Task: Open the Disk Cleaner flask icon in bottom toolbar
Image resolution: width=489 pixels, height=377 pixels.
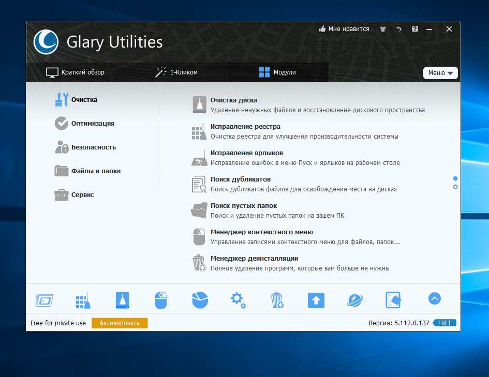Action: click(122, 299)
